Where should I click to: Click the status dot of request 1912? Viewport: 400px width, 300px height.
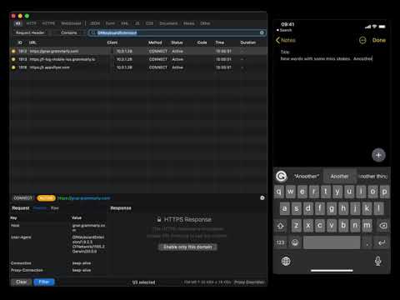coord(13,51)
